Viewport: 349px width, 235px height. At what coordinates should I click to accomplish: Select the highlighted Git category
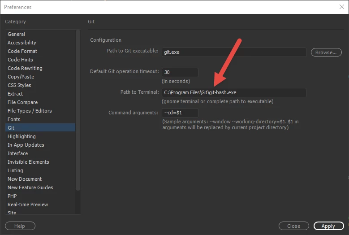[x=40, y=128]
